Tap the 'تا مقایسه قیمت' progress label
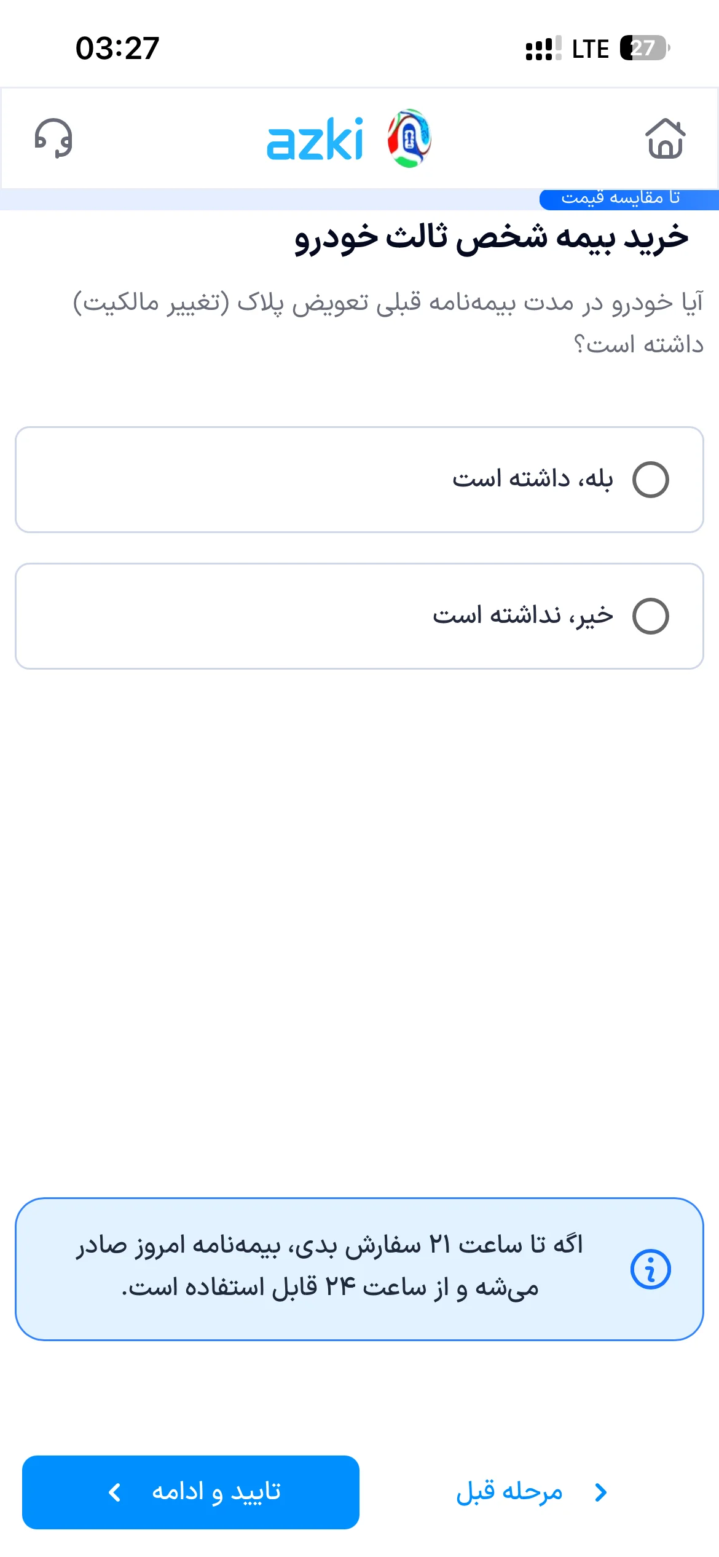This screenshot has width=719, height=1557. pyautogui.click(x=621, y=198)
